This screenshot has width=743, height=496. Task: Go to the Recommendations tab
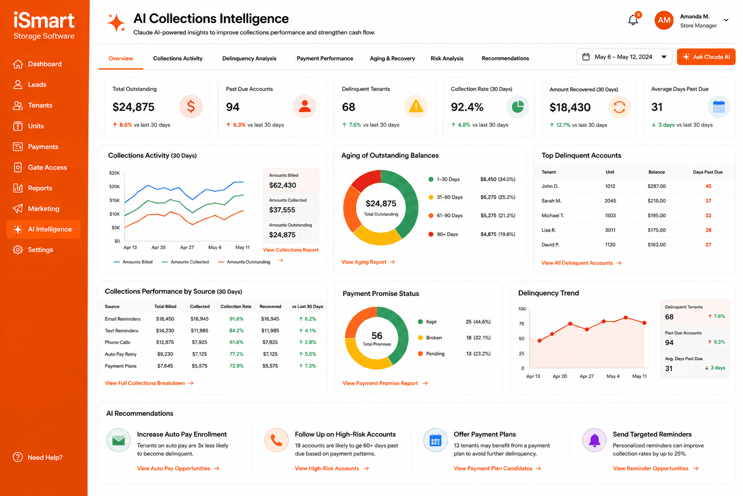(505, 59)
